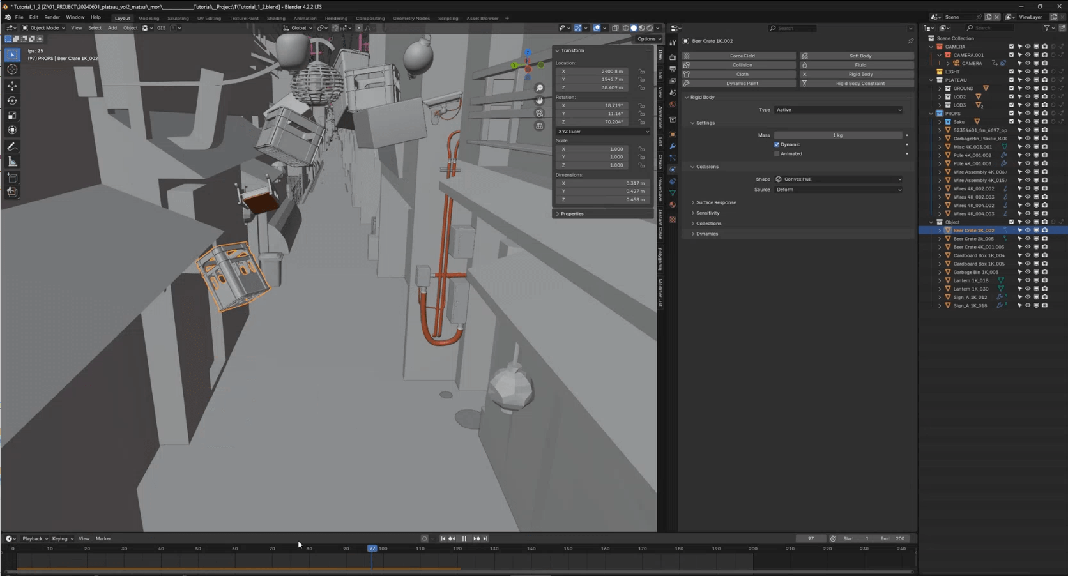Screen dimensions: 1068x576
Task: Select solid viewport shading mode
Action: 634,28
